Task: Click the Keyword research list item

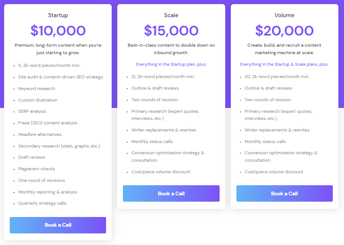Action: 37,89
